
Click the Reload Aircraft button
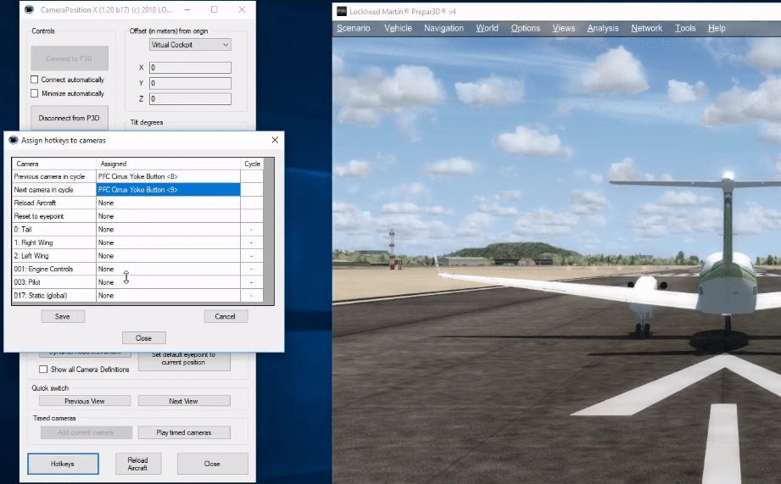pyautogui.click(x=137, y=464)
